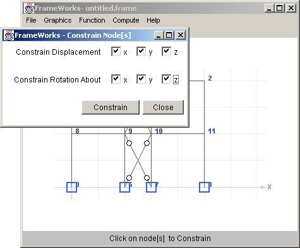Select node 11 on the frame
Viewport: 300px width, 248px height.
[x=204, y=133]
